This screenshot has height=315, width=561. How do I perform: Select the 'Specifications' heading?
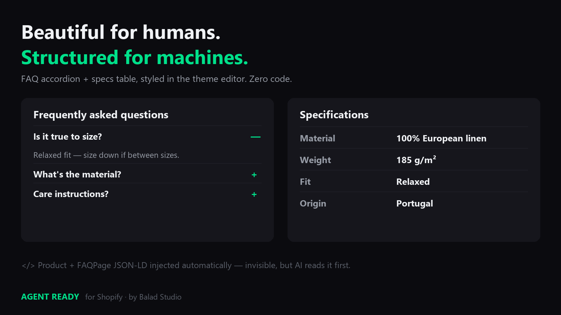pos(334,115)
